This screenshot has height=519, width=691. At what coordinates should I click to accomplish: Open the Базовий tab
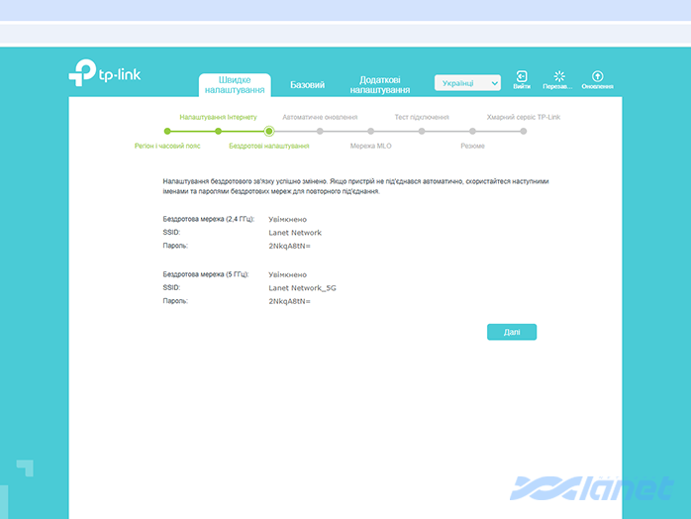point(307,85)
